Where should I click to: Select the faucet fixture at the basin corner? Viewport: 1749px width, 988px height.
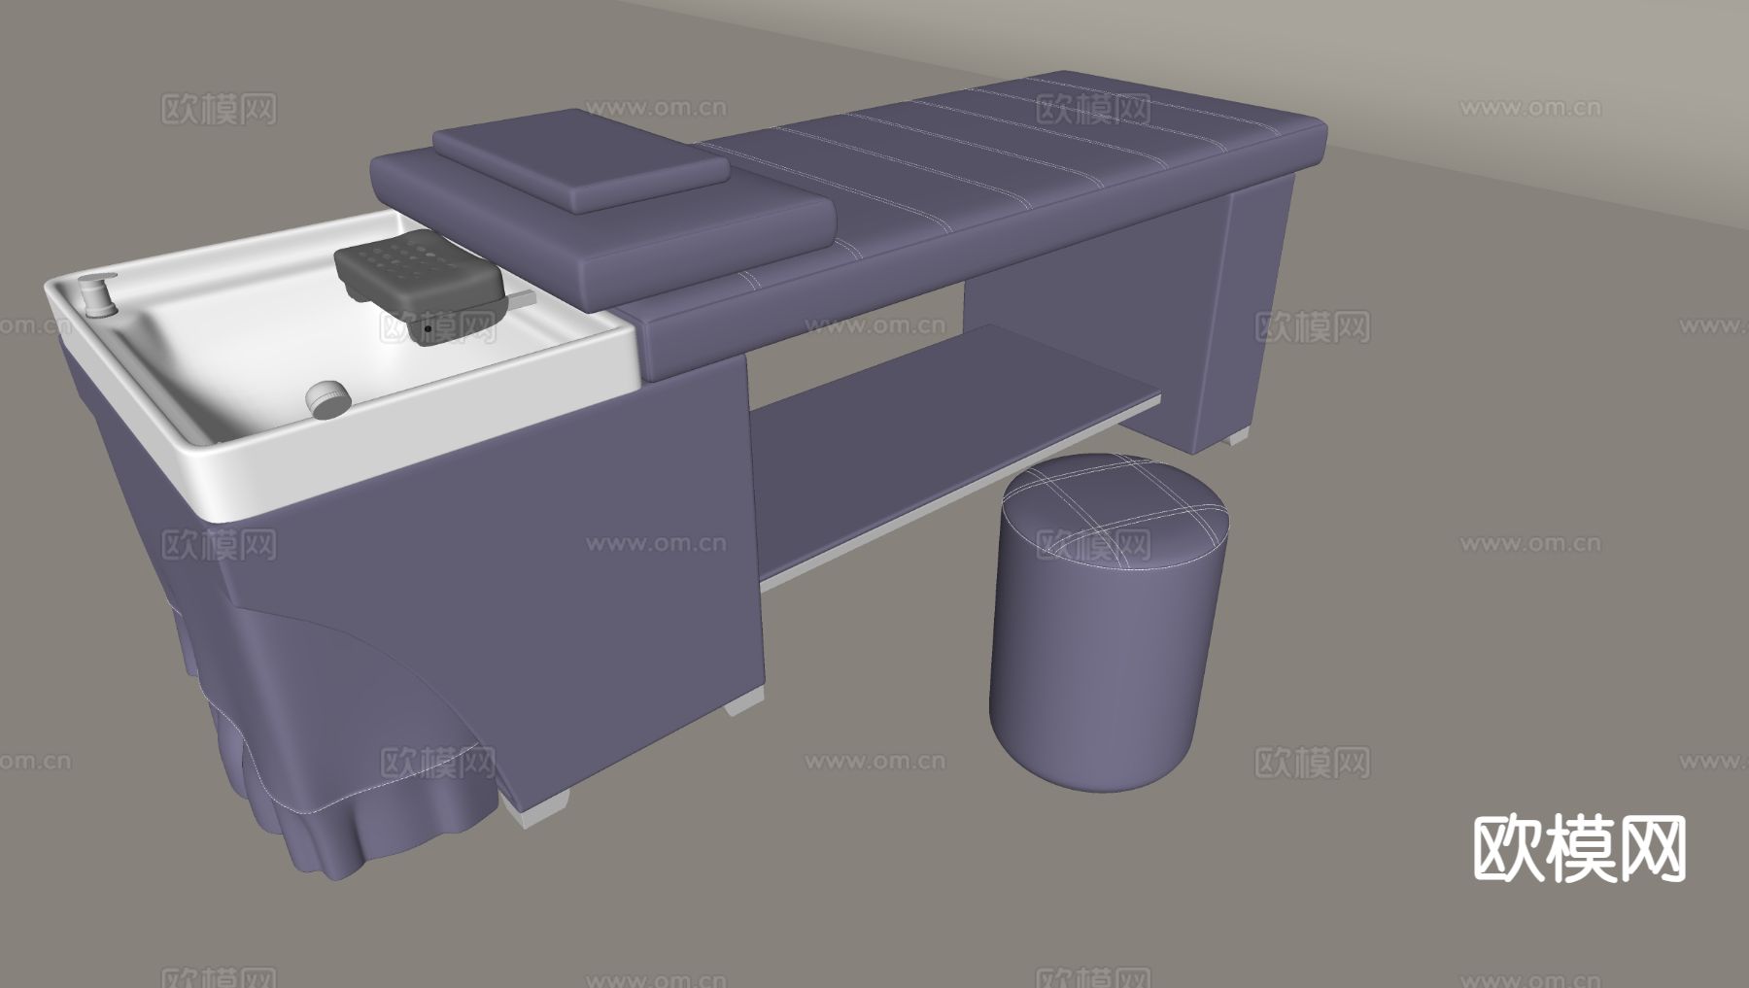coord(97,295)
